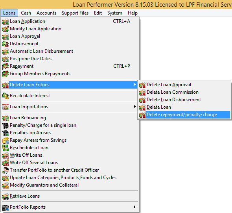Click the Disbursement menu icon
This screenshot has height=213, width=232.
point(6,44)
